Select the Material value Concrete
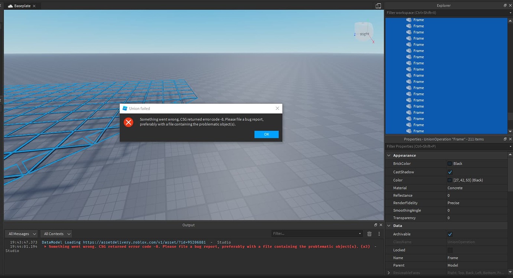The image size is (513, 278). pos(455,188)
